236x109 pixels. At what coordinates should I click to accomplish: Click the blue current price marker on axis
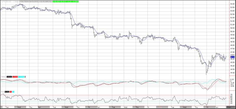point(232,57)
